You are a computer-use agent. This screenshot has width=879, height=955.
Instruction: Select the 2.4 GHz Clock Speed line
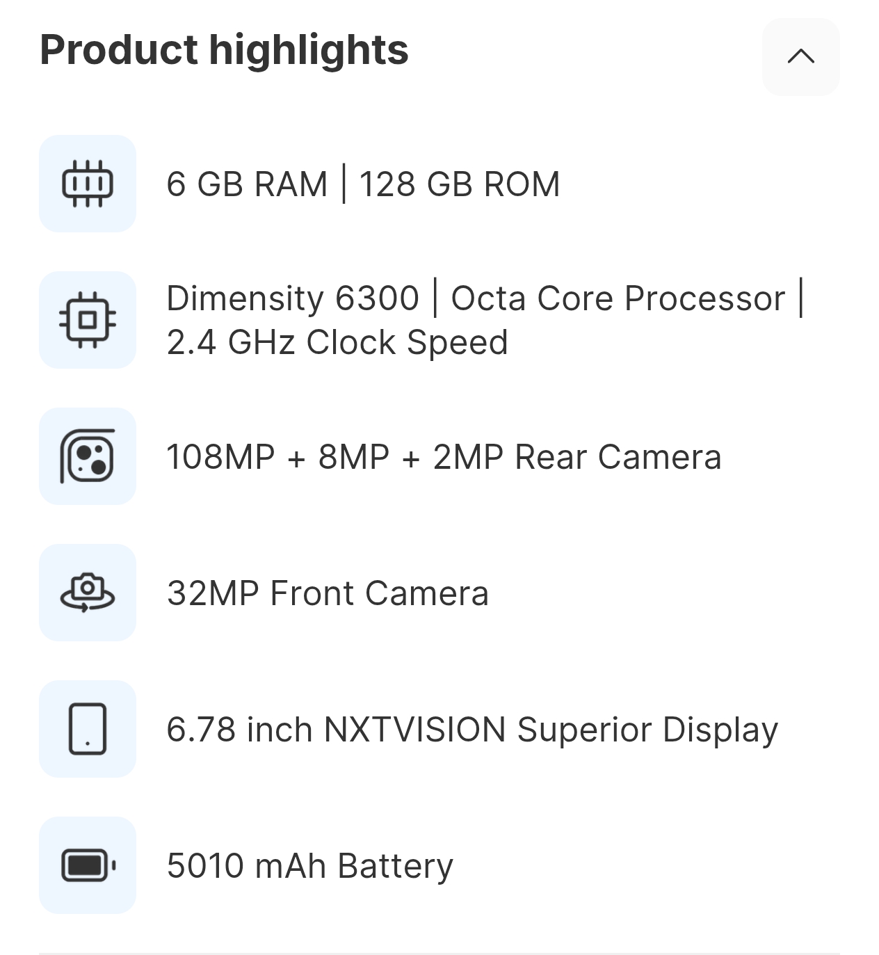point(337,342)
